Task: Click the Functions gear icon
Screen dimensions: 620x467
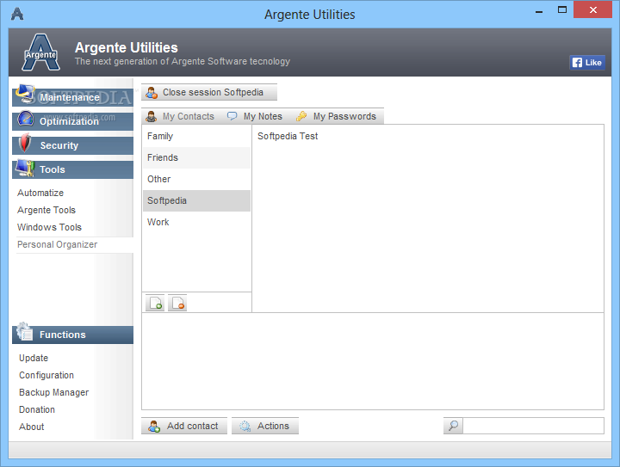Action: click(x=25, y=332)
